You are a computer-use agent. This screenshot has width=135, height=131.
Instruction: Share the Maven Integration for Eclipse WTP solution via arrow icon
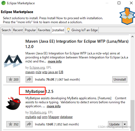pyautogui.click(x=29, y=79)
